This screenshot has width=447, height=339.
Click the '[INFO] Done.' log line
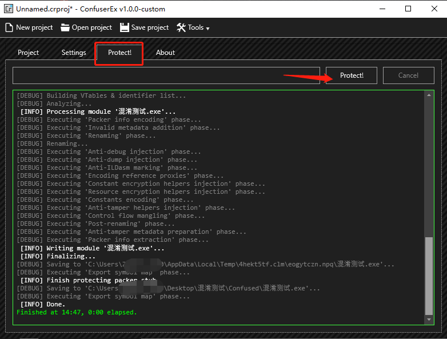pos(43,304)
